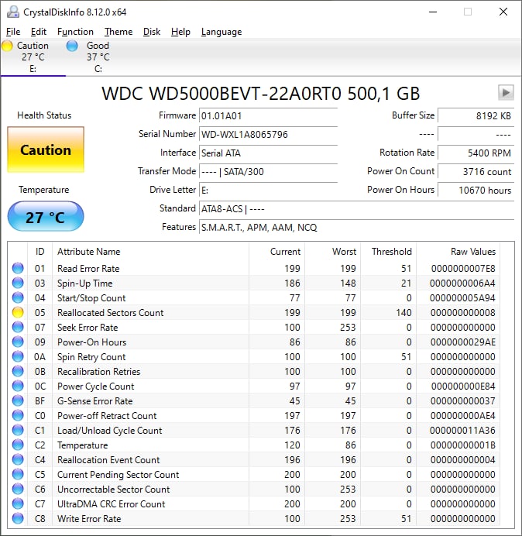Click the Raw Values column header
Image resolution: width=522 pixels, height=536 pixels.
point(458,252)
